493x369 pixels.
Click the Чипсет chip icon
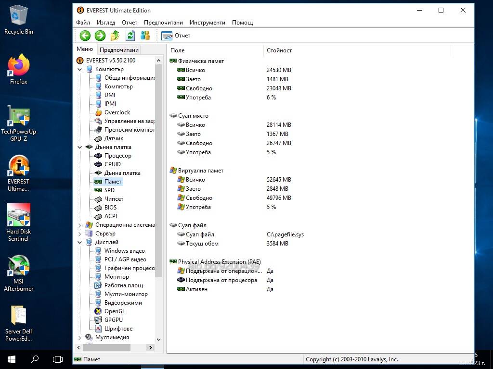click(98, 199)
